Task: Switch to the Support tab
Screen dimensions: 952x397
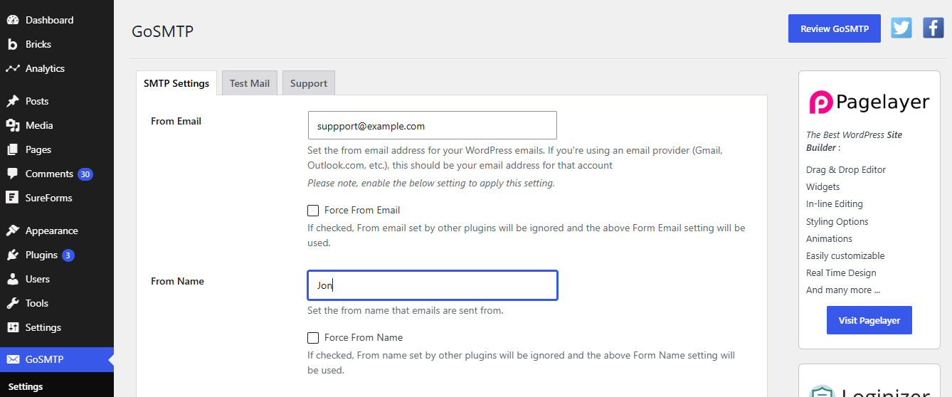Action: click(309, 83)
